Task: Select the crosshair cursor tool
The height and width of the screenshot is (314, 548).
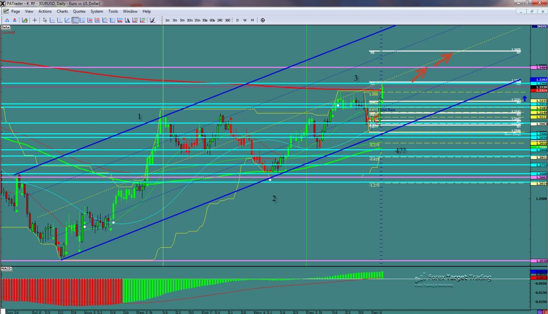Action: 34,20
